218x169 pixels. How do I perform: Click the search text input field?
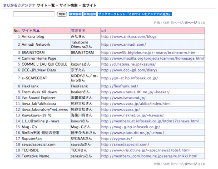pos(34,14)
